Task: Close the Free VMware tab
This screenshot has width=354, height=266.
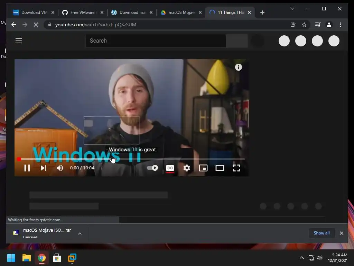Action: (102, 12)
